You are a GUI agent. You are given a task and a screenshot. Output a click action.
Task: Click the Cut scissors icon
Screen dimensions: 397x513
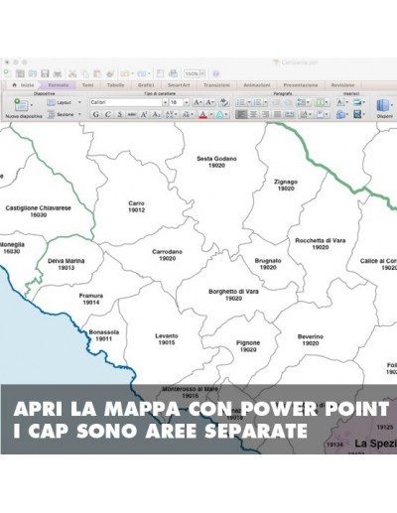point(72,73)
